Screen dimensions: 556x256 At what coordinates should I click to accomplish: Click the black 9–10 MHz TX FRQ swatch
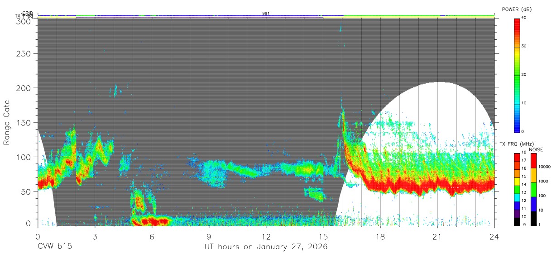(517, 221)
